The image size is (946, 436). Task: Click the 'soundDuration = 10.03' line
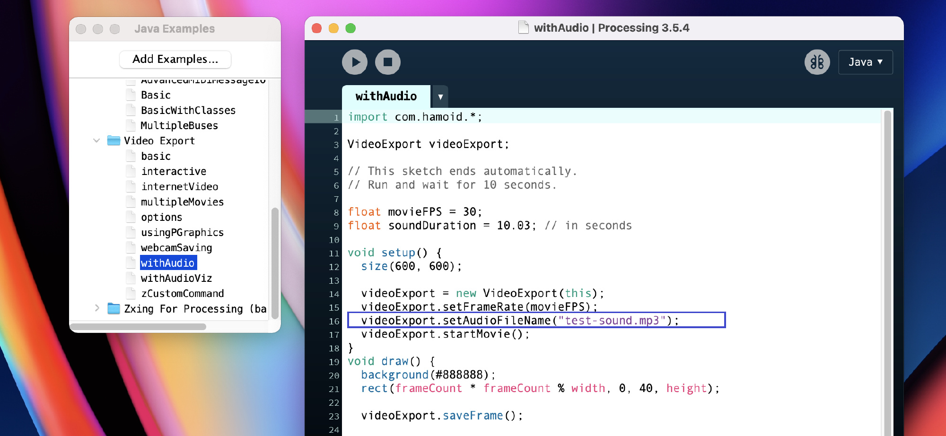490,226
